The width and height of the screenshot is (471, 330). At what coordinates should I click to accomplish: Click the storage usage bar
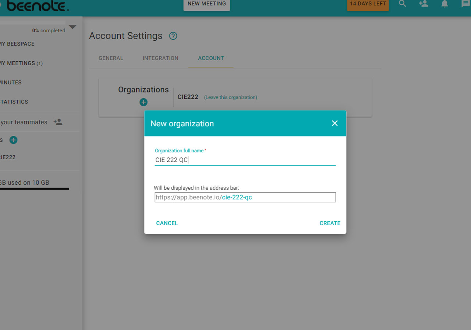click(34, 189)
